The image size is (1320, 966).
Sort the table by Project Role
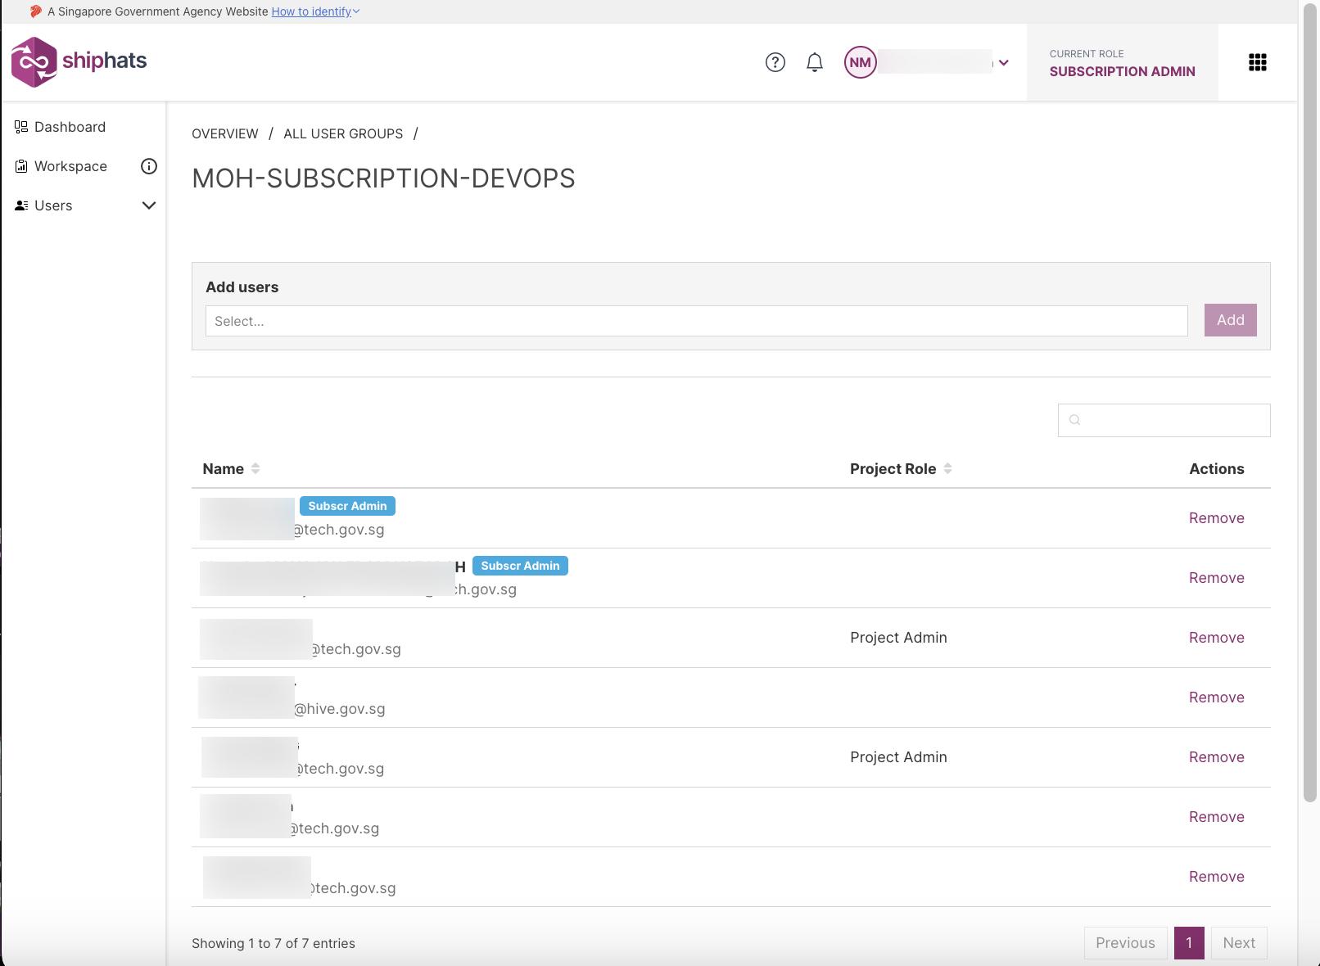coord(947,468)
